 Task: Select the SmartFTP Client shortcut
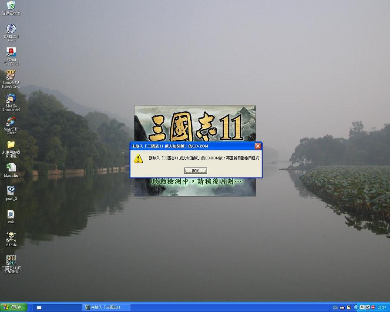point(11,126)
